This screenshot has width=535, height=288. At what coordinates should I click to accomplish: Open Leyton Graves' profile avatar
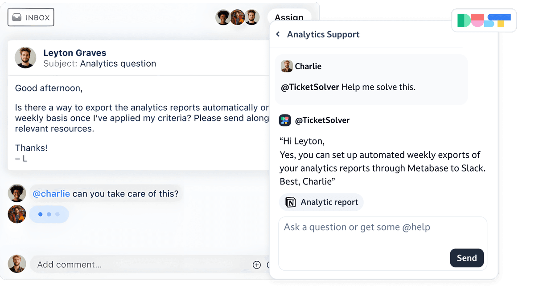point(25,58)
